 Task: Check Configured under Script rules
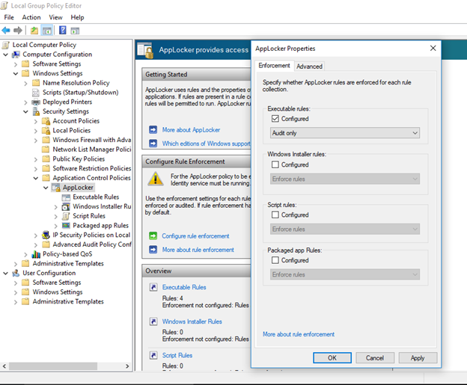275,215
